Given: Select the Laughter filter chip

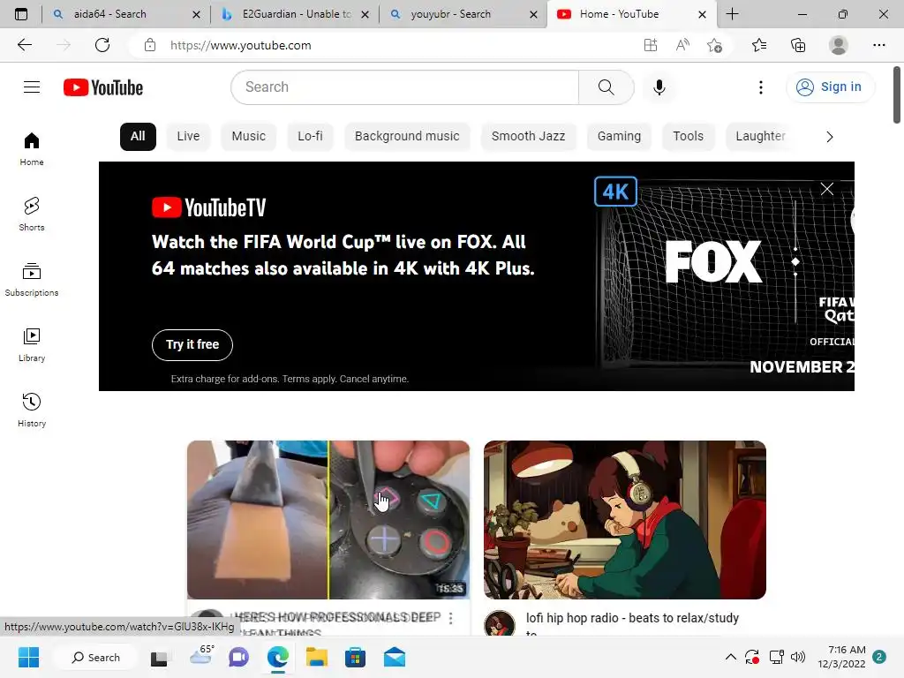Looking at the screenshot, I should tap(760, 137).
